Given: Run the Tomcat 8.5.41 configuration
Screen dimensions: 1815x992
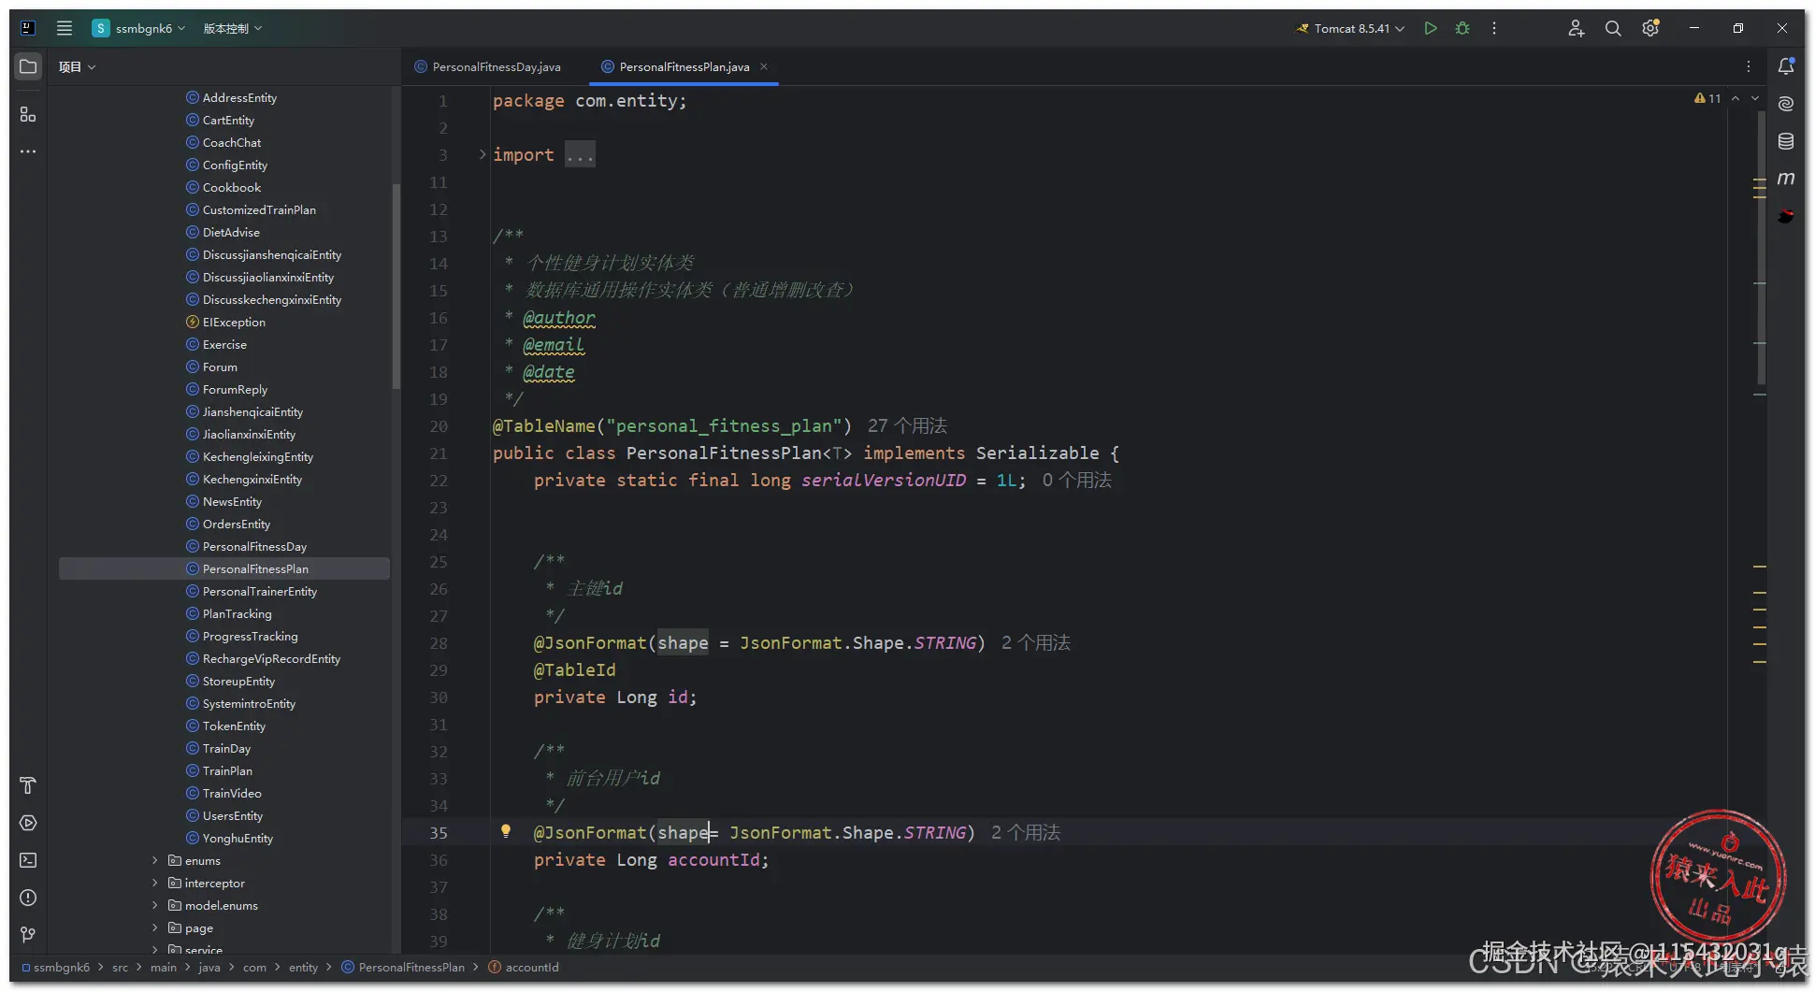Looking at the screenshot, I should coord(1430,28).
